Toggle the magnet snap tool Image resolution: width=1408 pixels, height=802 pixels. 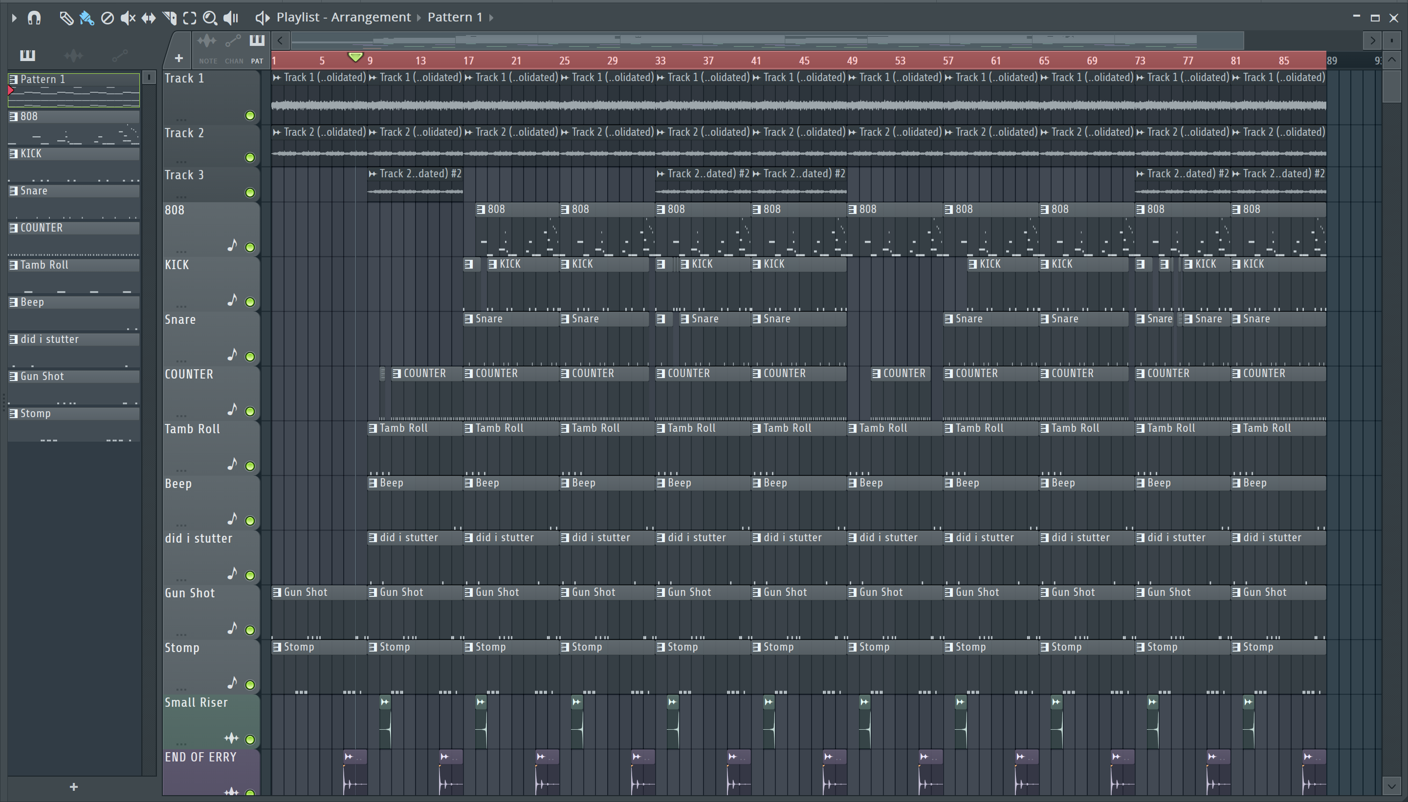click(34, 18)
